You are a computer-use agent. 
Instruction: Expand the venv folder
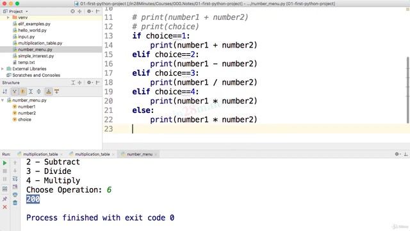[8, 17]
